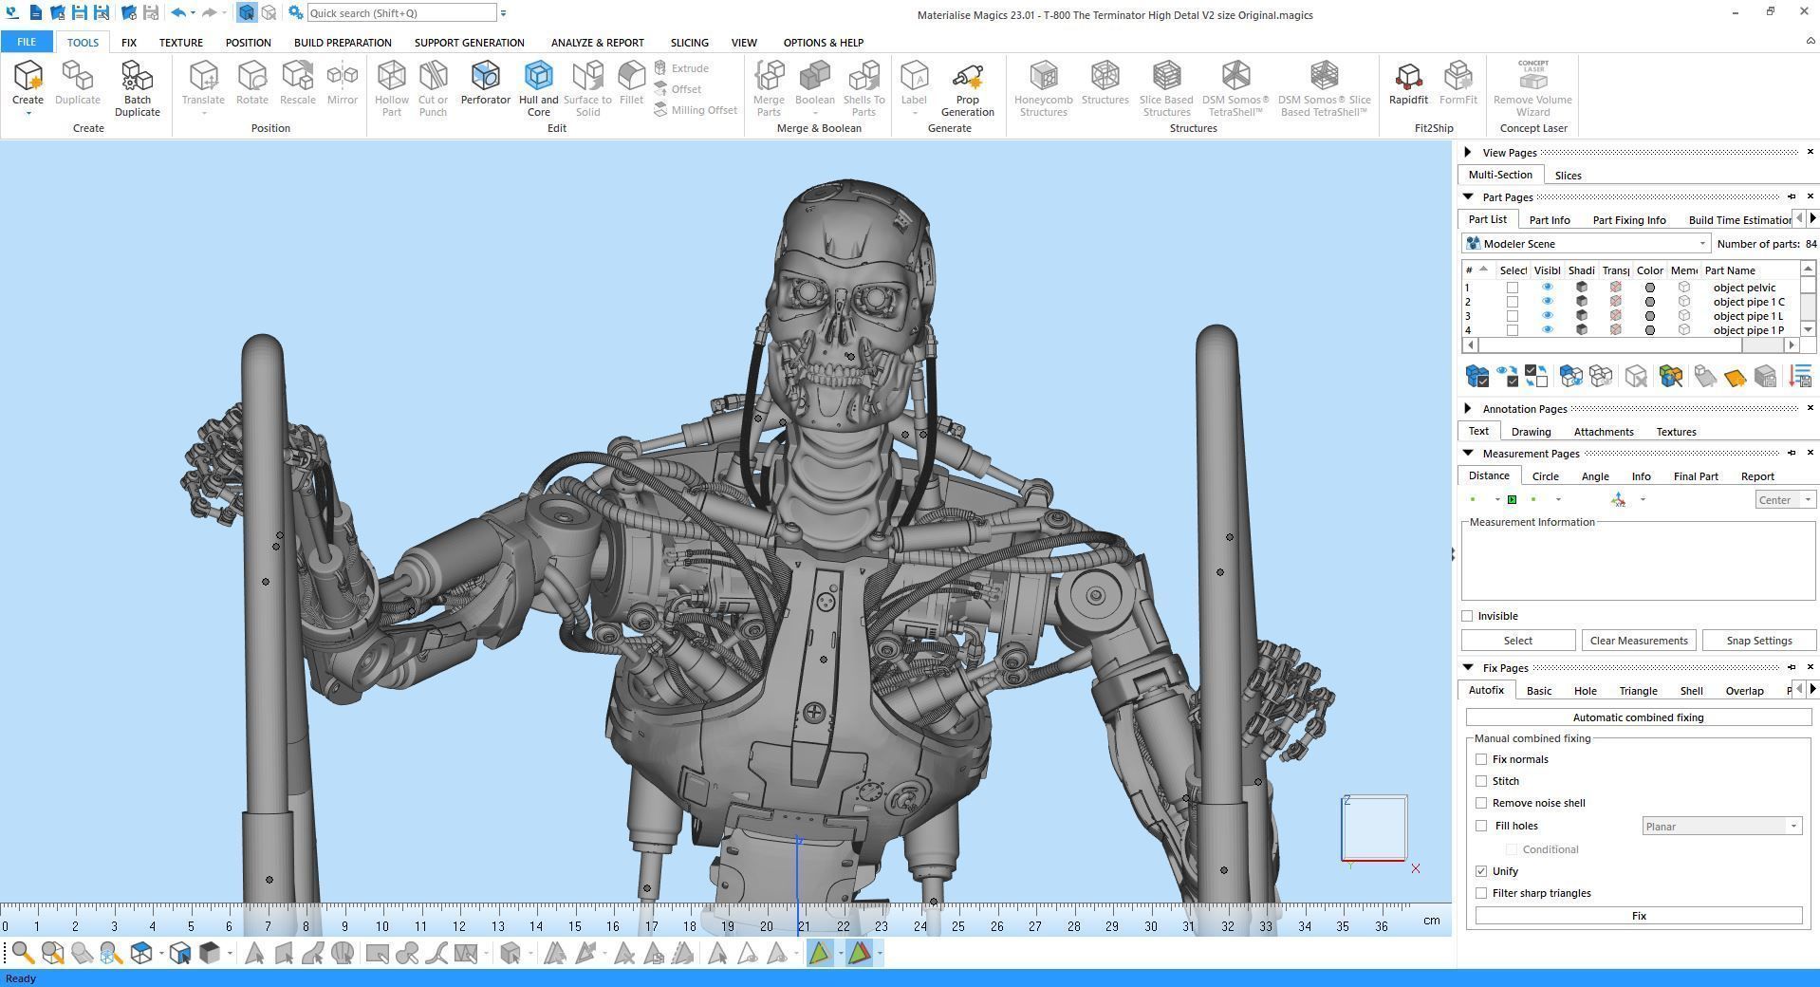Select checkbox for object pelvic
The height and width of the screenshot is (987, 1820).
1513,288
